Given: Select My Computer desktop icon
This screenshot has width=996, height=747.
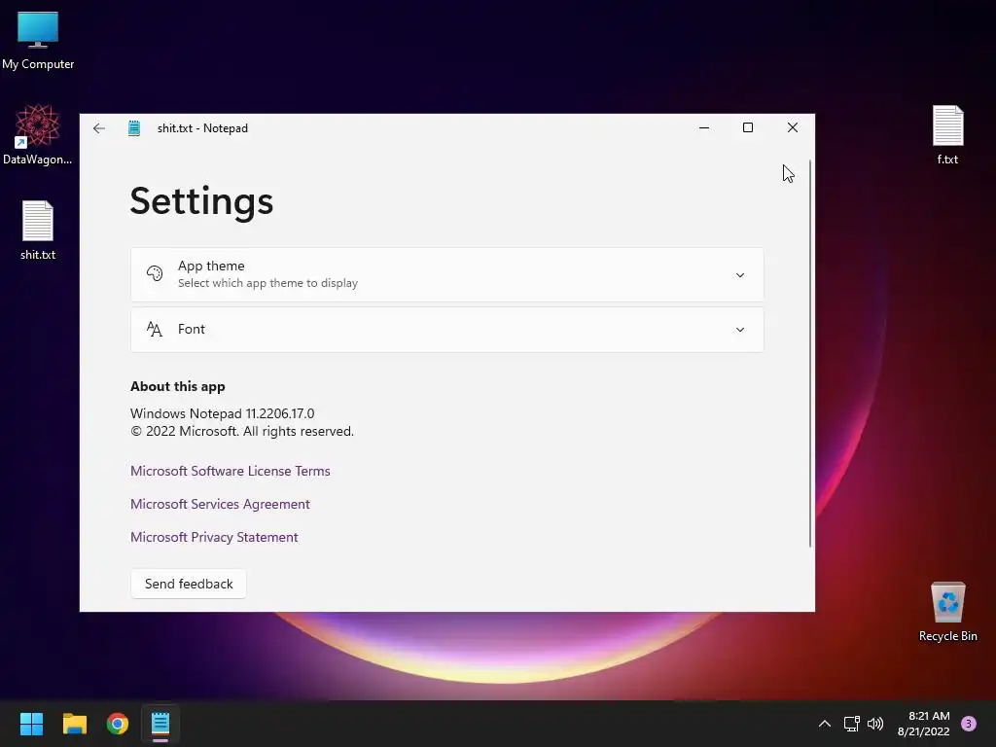Looking at the screenshot, I should point(38,40).
